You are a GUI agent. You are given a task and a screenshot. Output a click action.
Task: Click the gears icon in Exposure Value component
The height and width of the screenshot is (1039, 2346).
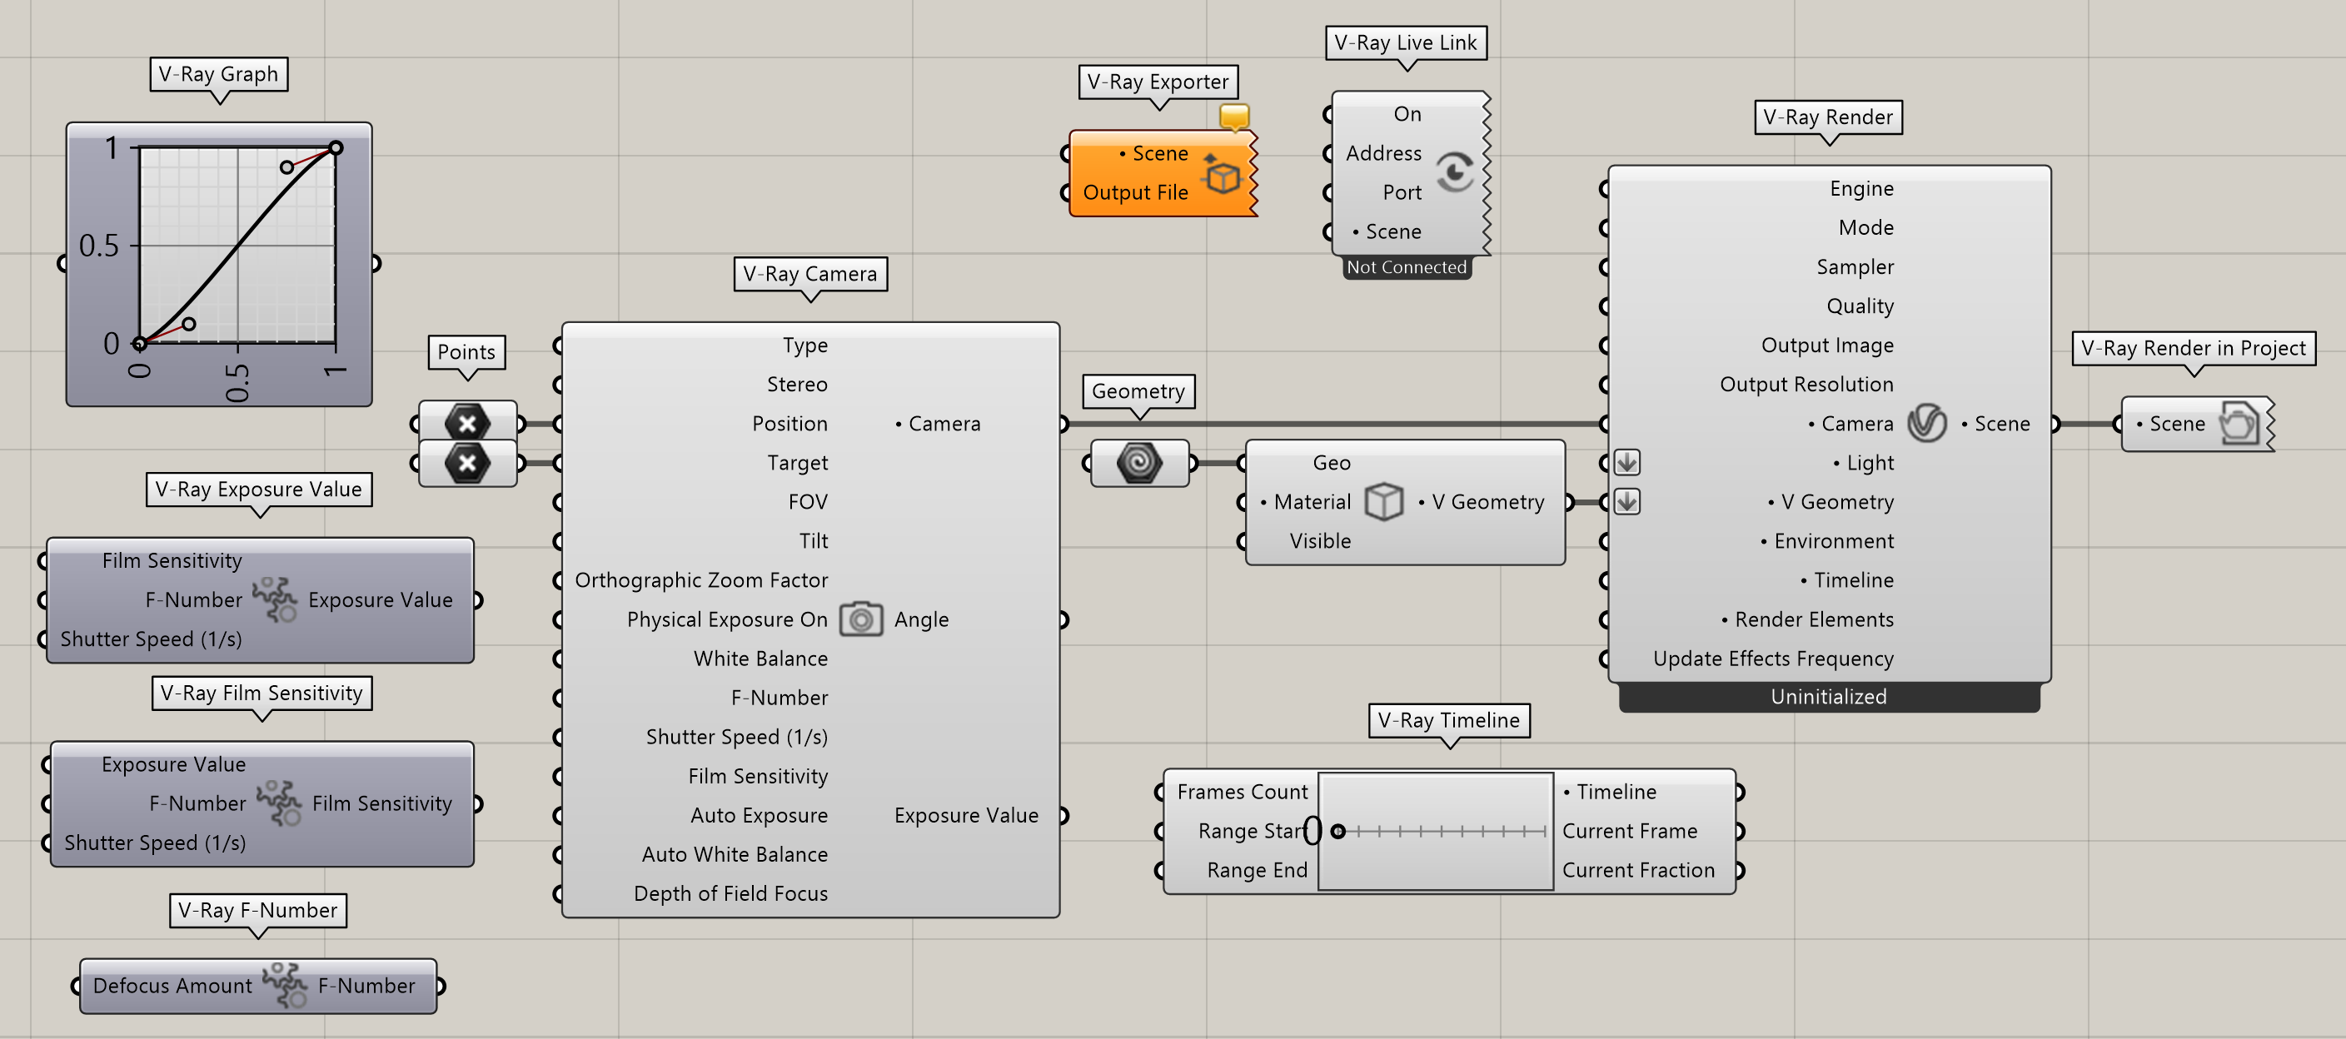coord(275,599)
